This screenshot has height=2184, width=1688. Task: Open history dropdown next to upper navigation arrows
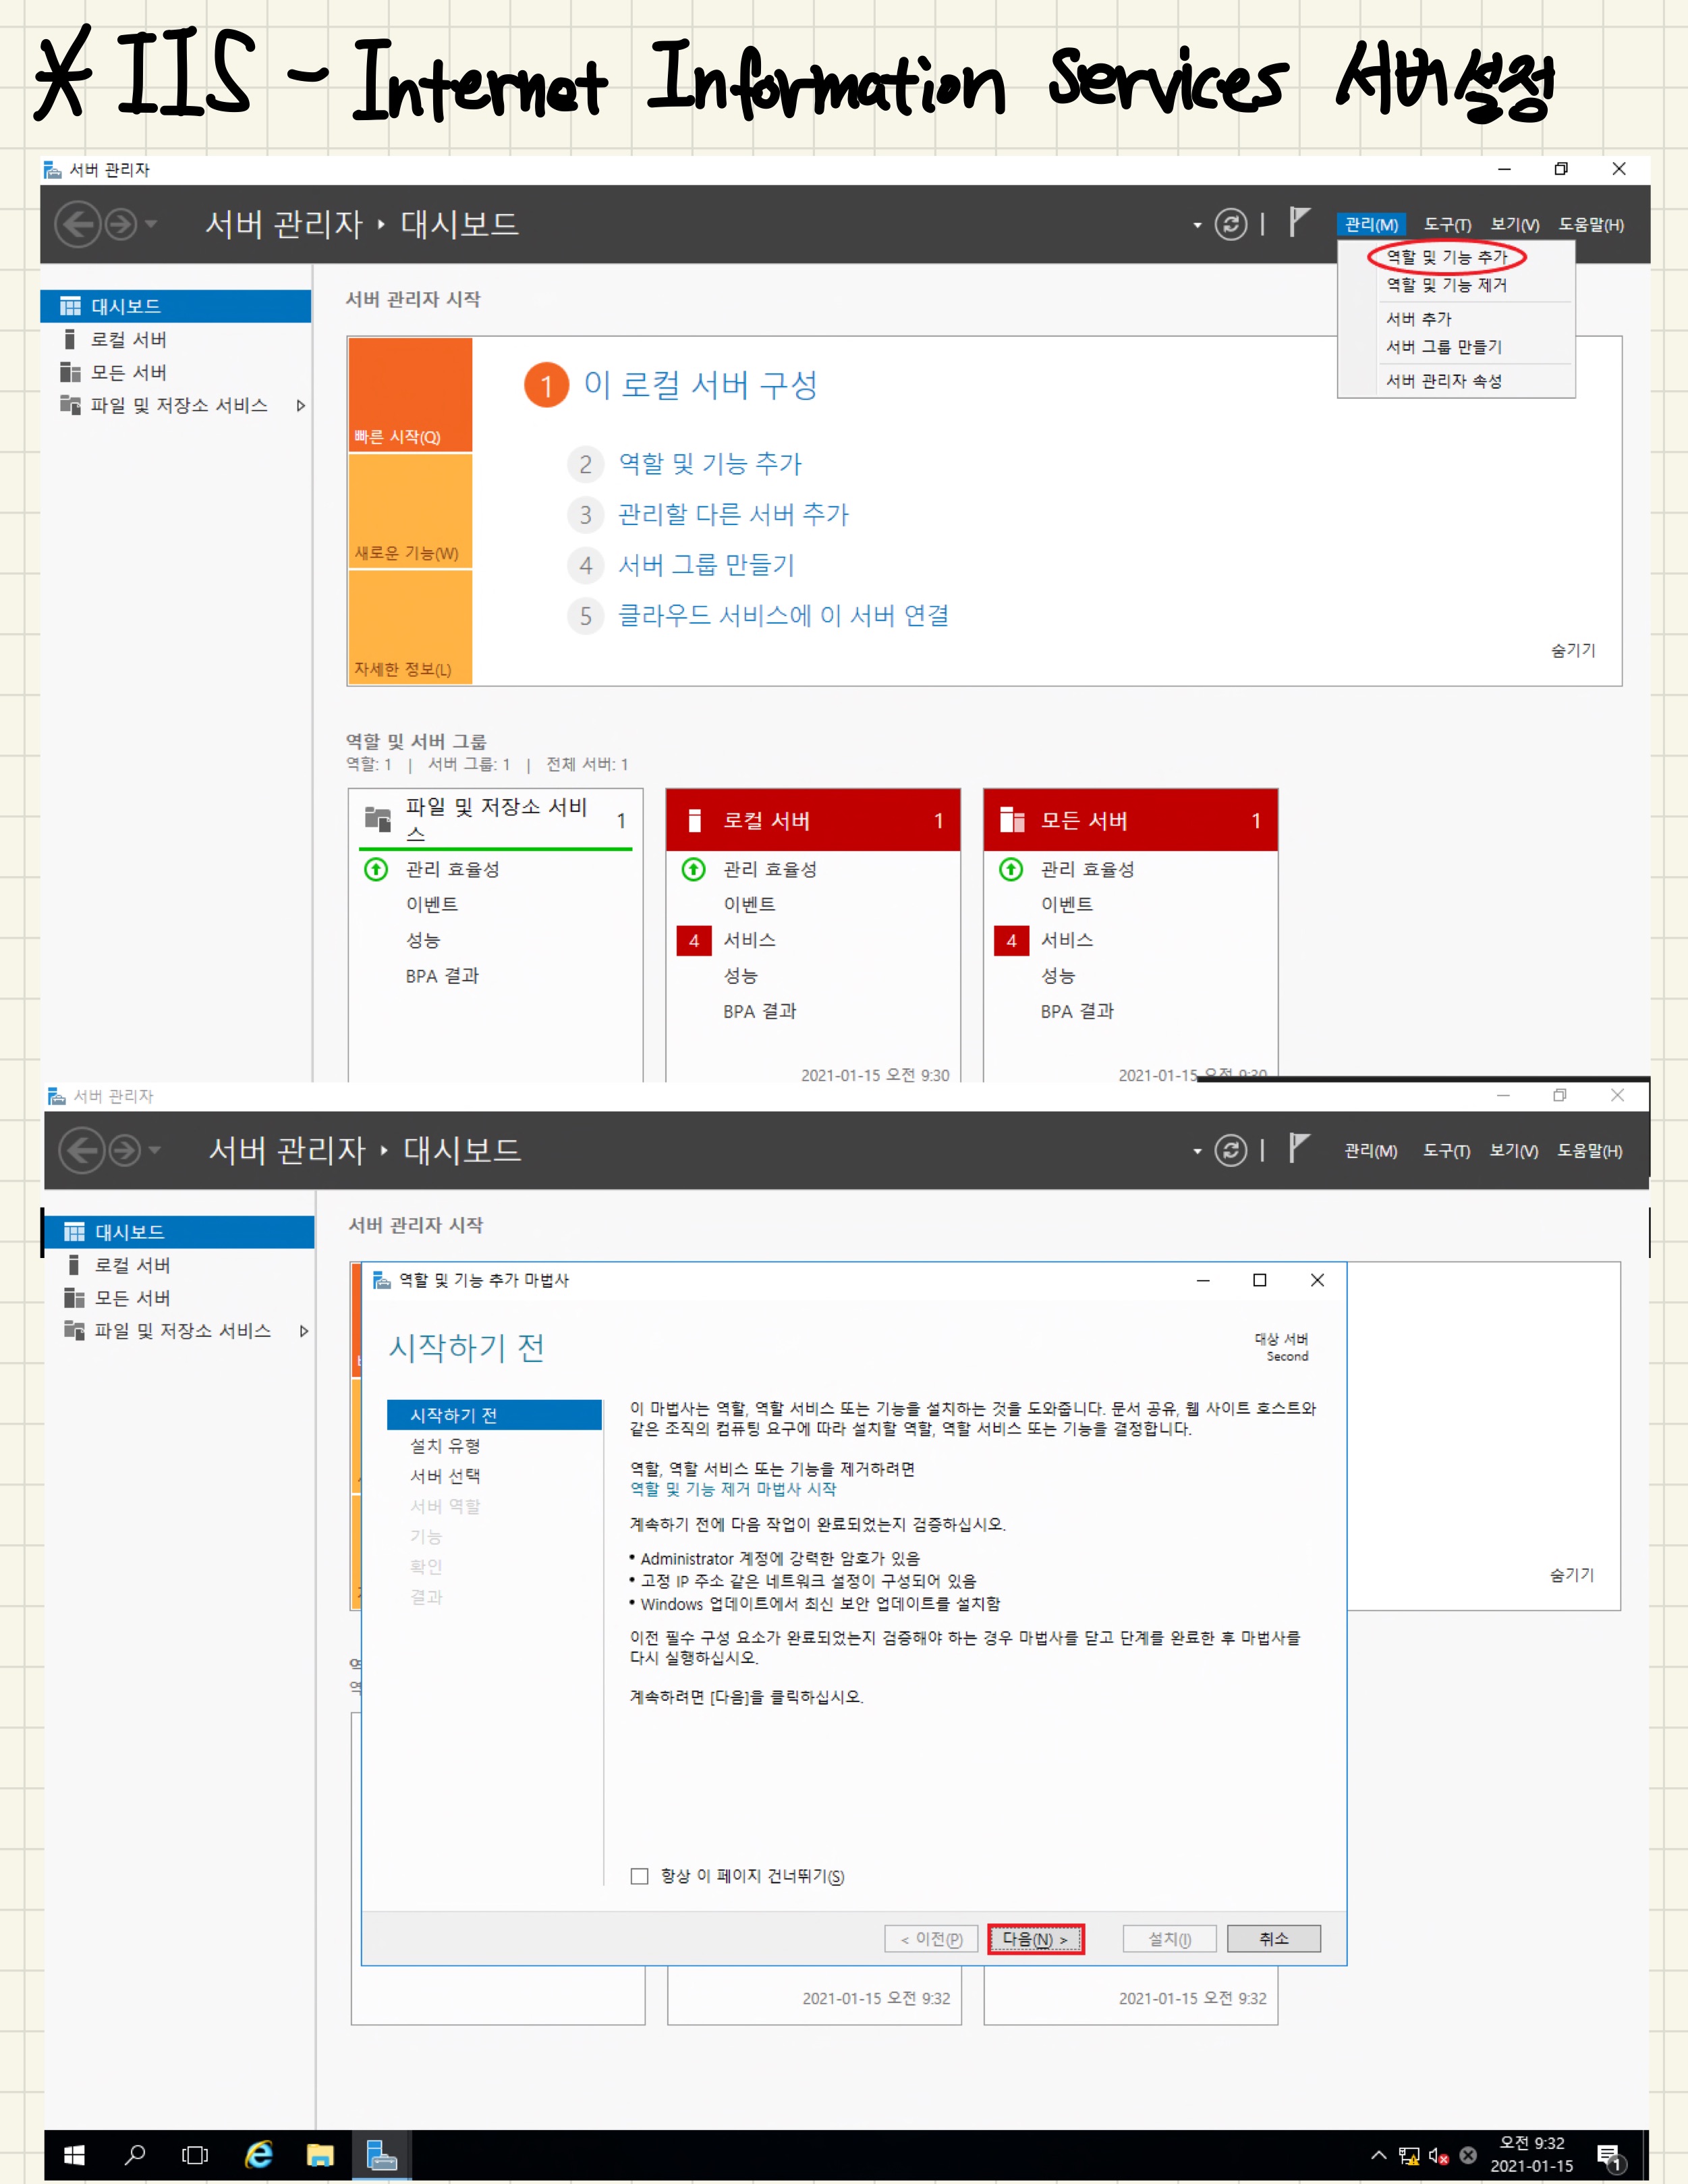pos(152,224)
